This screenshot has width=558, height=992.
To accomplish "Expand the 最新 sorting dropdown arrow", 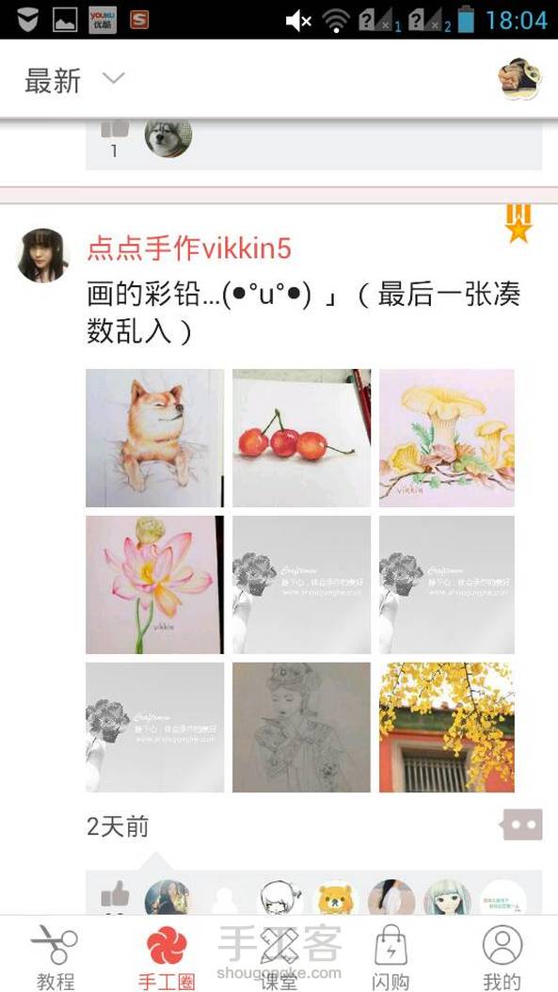I will pos(114,78).
